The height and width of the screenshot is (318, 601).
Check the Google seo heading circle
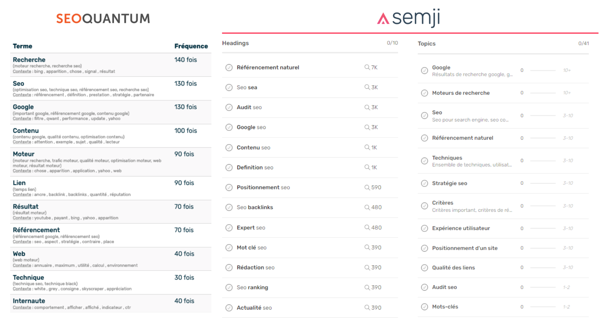click(x=229, y=127)
